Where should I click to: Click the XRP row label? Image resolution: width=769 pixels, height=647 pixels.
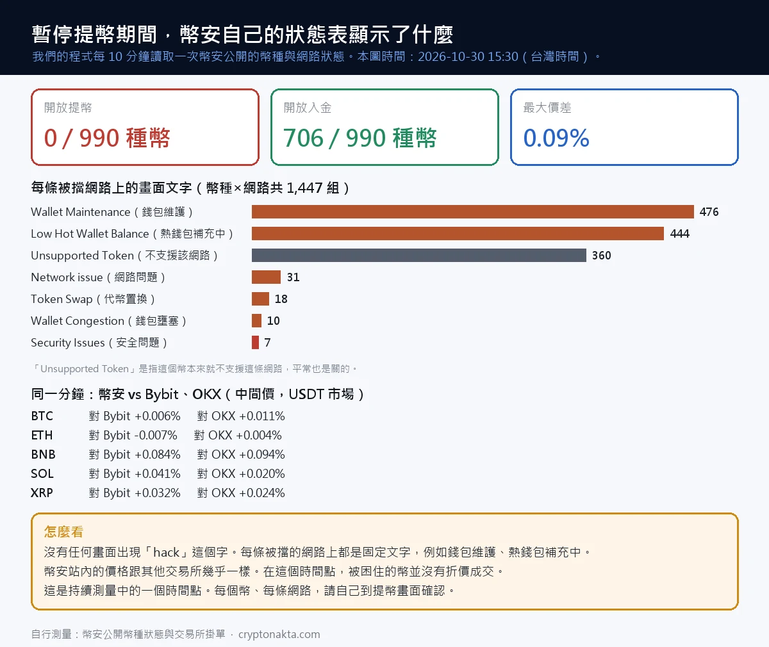[42, 493]
